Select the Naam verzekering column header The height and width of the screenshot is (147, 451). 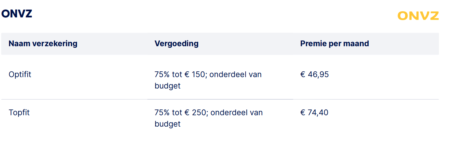[43, 43]
